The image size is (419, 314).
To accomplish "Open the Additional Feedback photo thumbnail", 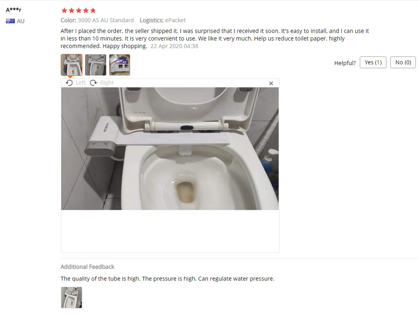I will click(72, 297).
